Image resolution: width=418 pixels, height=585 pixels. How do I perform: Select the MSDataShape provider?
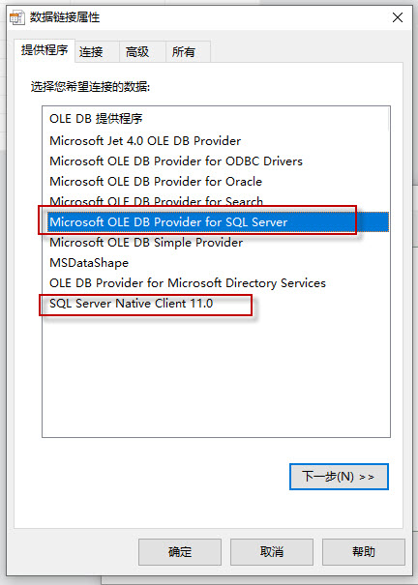[89, 263]
